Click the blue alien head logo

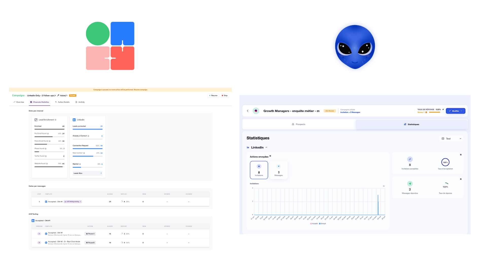(x=355, y=47)
